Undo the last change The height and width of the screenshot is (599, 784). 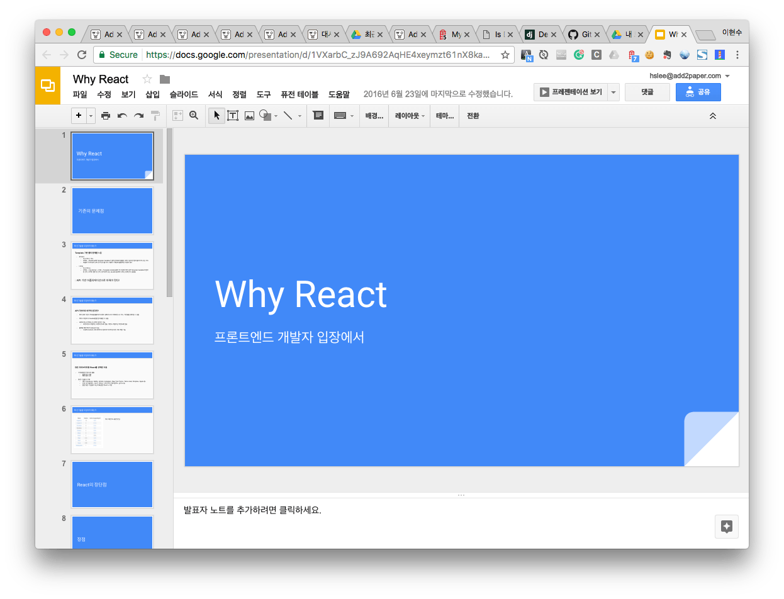(123, 115)
